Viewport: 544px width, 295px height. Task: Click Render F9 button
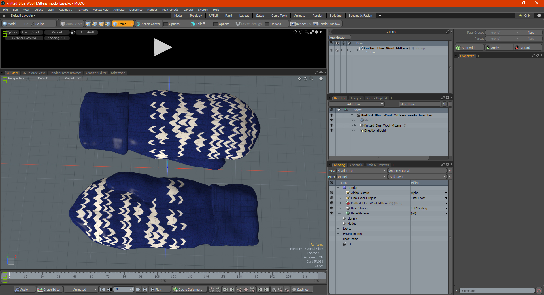pyautogui.click(x=301, y=24)
